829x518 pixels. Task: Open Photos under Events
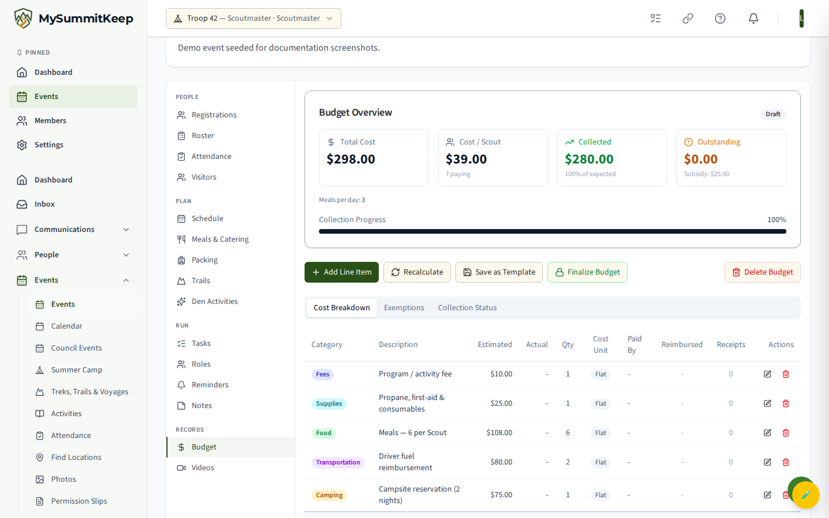(x=83, y=479)
